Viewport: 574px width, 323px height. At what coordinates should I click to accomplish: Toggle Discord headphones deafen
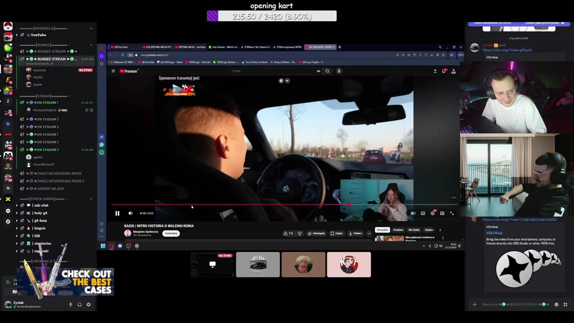point(79,305)
